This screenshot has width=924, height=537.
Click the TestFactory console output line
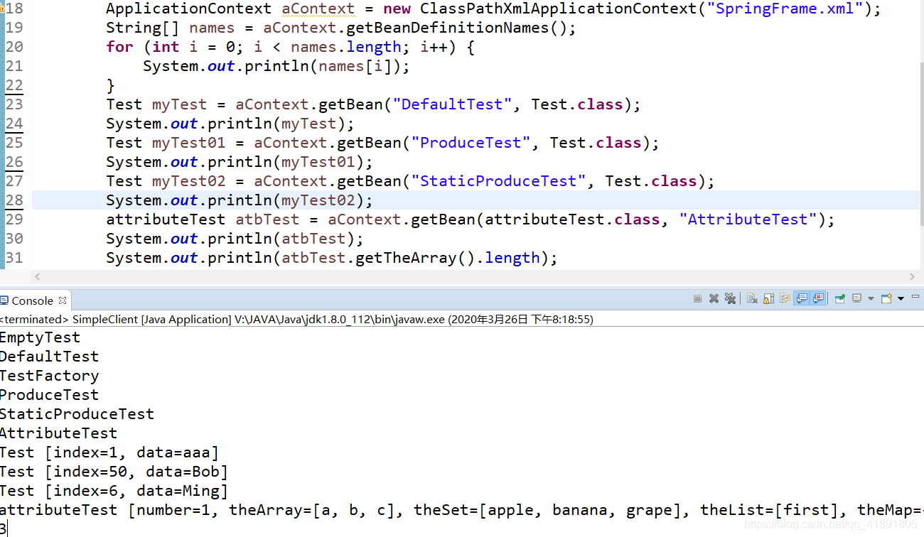pyautogui.click(x=49, y=376)
